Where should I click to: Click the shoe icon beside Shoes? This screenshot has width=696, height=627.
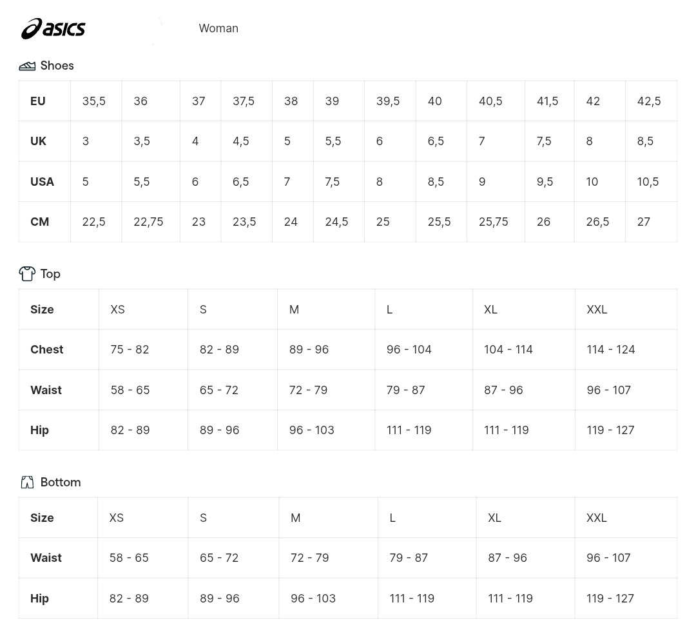coord(27,66)
